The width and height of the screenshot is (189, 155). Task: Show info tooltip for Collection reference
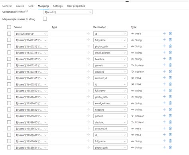click(x=27, y=11)
